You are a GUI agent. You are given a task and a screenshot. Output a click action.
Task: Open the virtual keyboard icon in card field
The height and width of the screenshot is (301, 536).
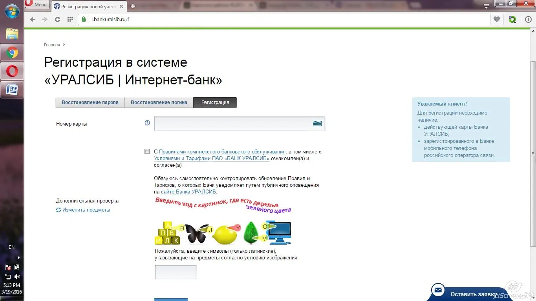317,123
